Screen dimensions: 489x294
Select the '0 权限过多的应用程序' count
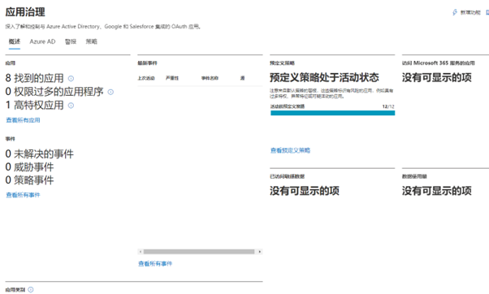click(x=54, y=92)
